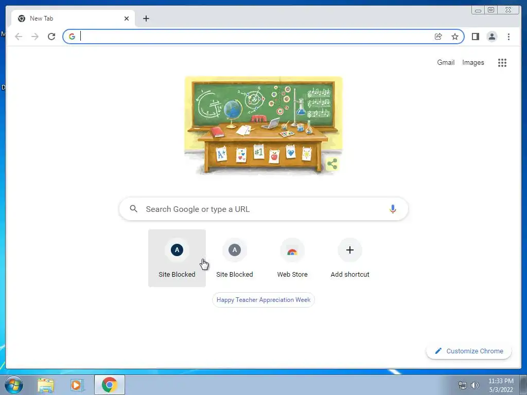Open a new tab with the plus button
The image size is (527, 395).
pyautogui.click(x=146, y=19)
